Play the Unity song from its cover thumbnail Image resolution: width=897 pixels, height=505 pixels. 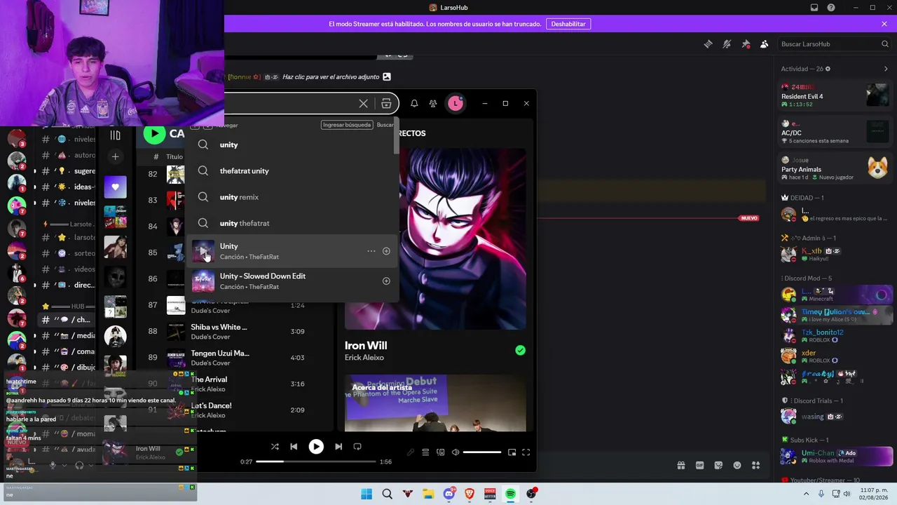(203, 251)
